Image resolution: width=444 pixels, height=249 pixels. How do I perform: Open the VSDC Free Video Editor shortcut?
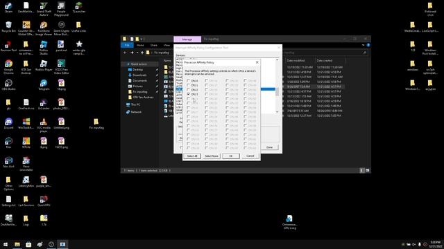point(61,67)
